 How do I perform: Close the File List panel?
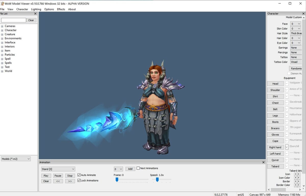pos(35,14)
